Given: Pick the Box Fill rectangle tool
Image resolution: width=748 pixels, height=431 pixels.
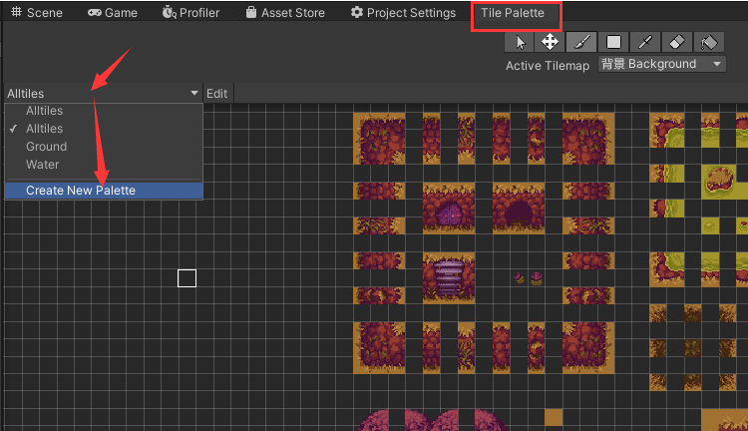Looking at the screenshot, I should [x=613, y=43].
